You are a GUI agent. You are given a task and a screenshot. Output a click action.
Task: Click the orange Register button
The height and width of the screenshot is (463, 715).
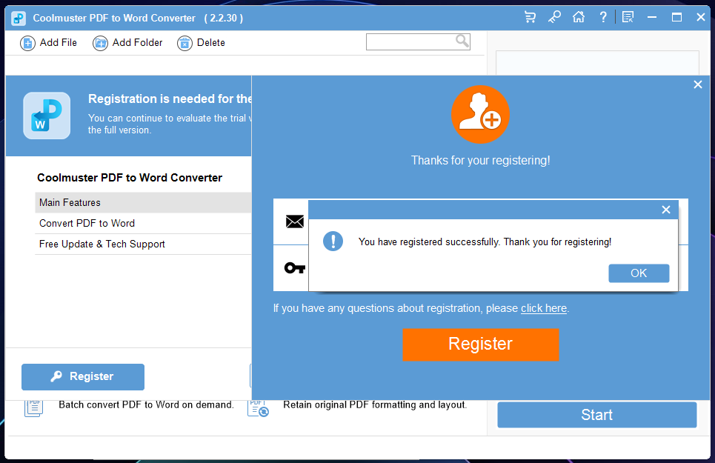[x=481, y=344]
